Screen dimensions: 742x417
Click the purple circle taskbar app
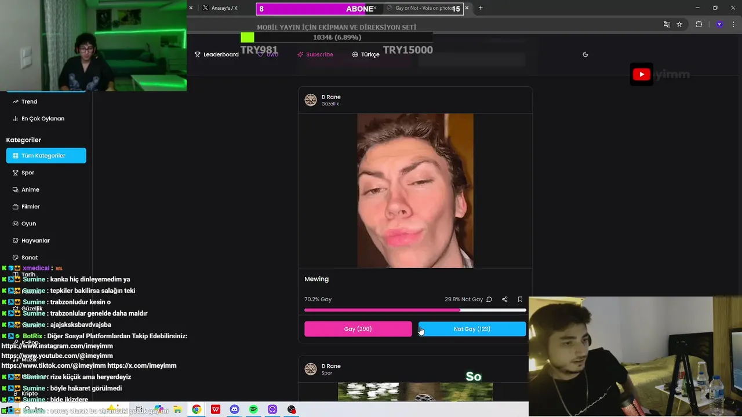pyautogui.click(x=272, y=409)
